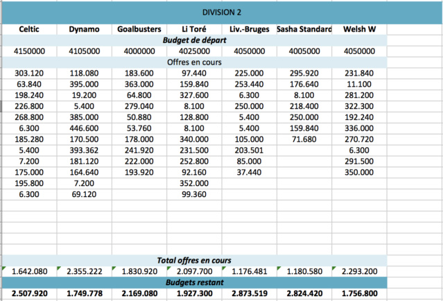The height and width of the screenshot is (301, 443).
Task: Click the cell with 363.000
Action: (139, 84)
